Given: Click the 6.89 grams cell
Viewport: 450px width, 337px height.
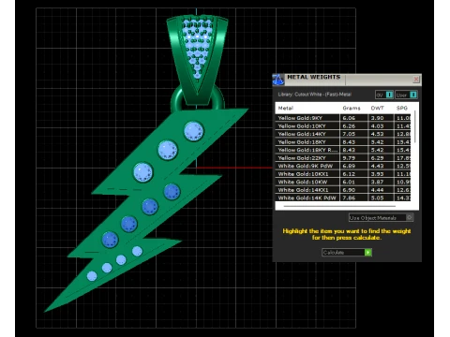Looking at the screenshot, I should click(x=353, y=166).
